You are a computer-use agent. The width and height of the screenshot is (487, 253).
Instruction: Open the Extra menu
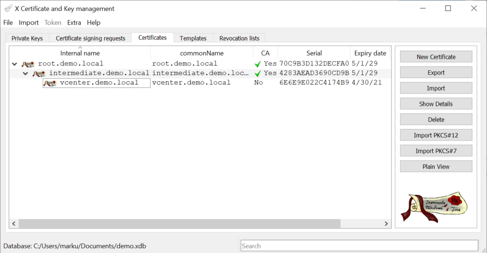pyautogui.click(x=74, y=22)
